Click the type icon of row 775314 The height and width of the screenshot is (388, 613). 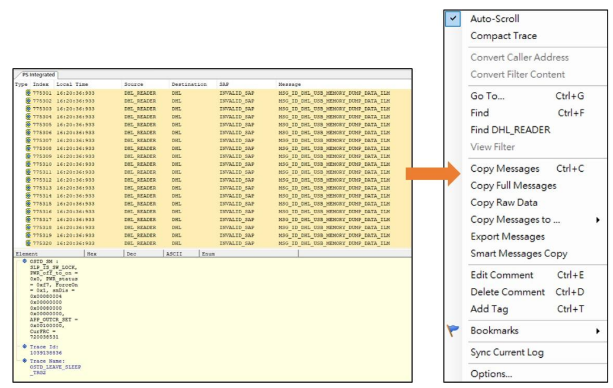click(28, 195)
